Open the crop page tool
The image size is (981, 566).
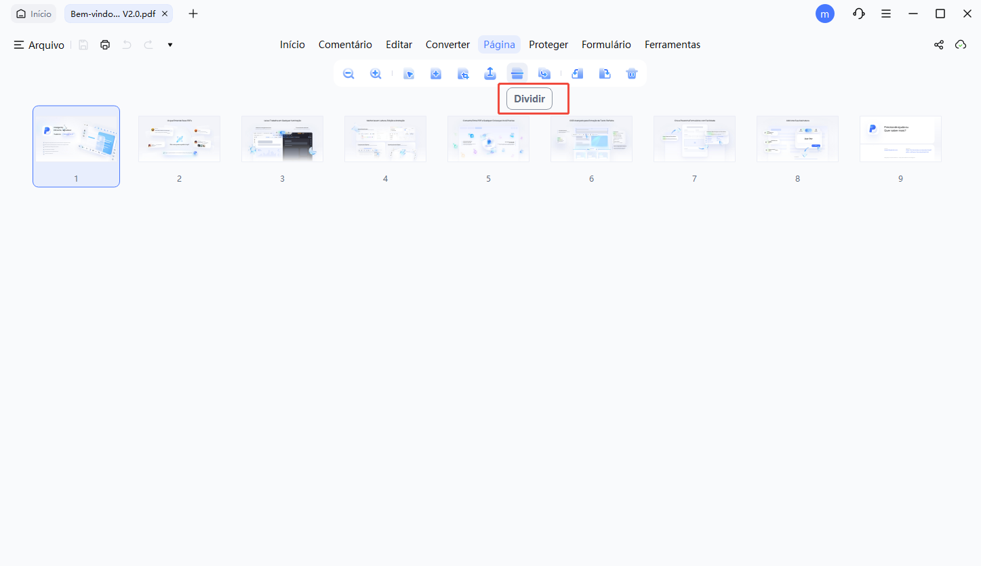pos(463,73)
